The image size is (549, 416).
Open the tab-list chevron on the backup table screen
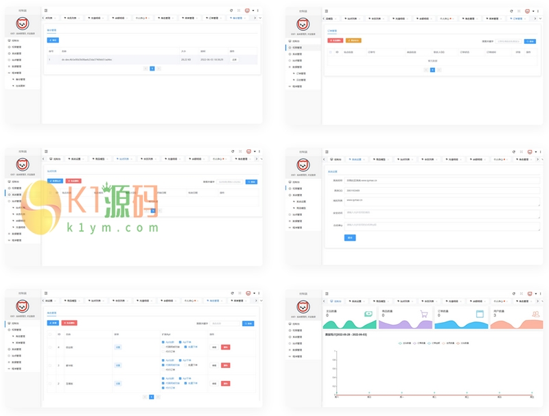point(260,18)
